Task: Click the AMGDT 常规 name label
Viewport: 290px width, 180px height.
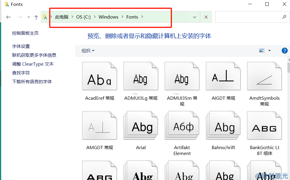Action: 100,147
